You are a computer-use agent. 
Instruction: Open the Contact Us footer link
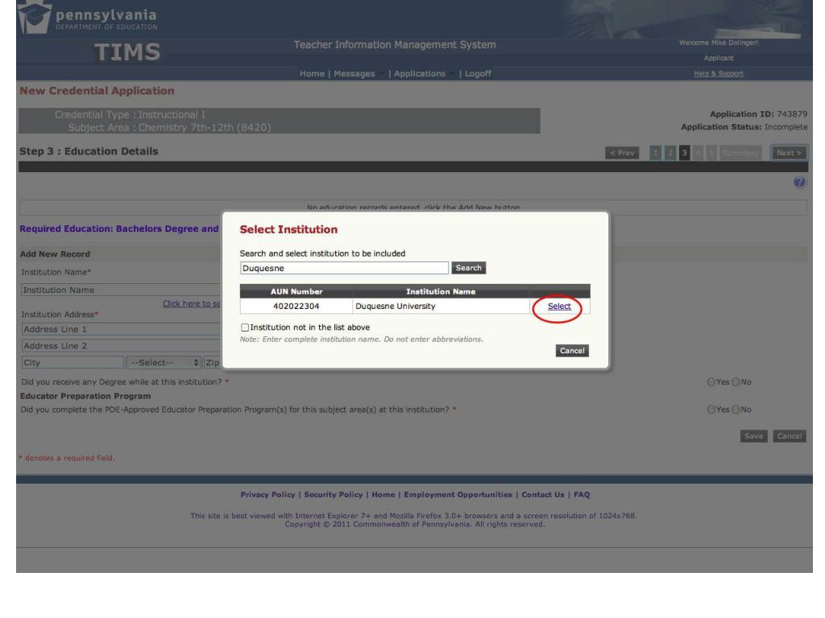(x=542, y=495)
